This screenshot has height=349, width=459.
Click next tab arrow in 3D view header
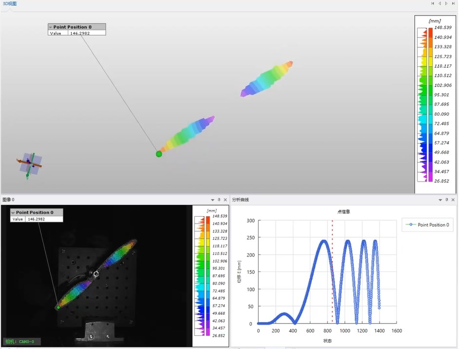[446, 3]
